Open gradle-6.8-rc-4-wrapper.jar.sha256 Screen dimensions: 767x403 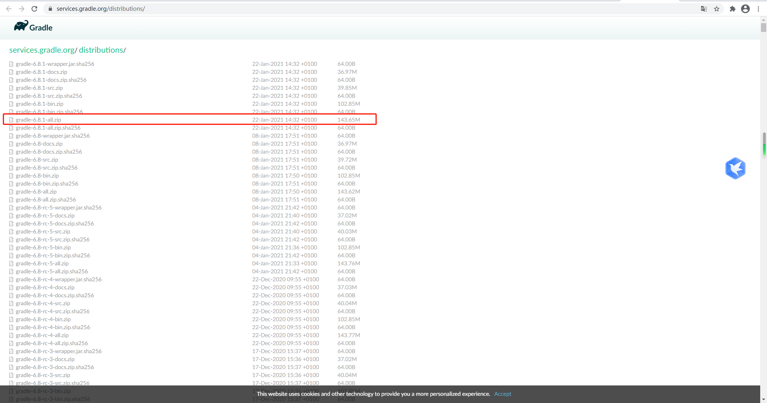(x=59, y=279)
